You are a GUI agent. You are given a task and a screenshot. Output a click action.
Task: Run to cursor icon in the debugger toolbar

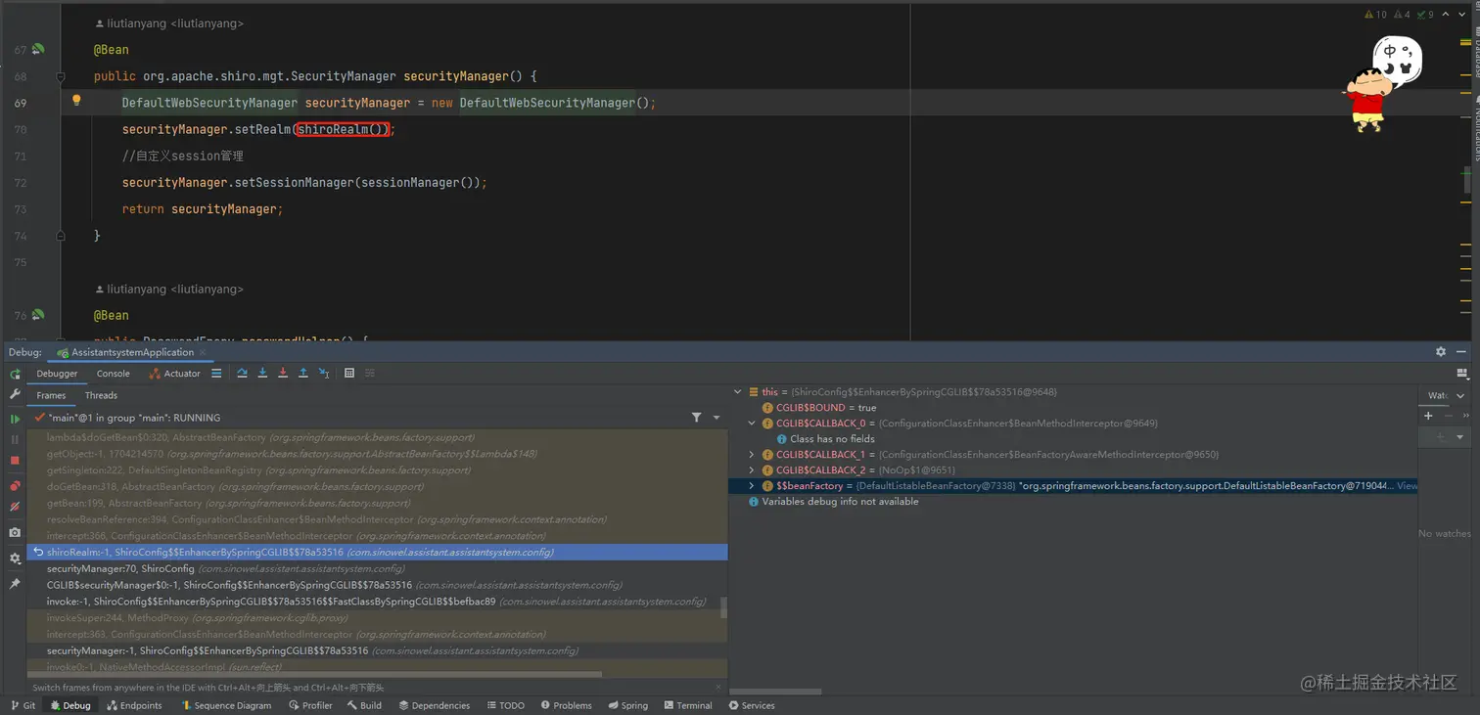(324, 373)
